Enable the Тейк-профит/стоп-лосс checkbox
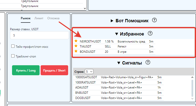This screenshot has width=196, height=106. click(13, 46)
